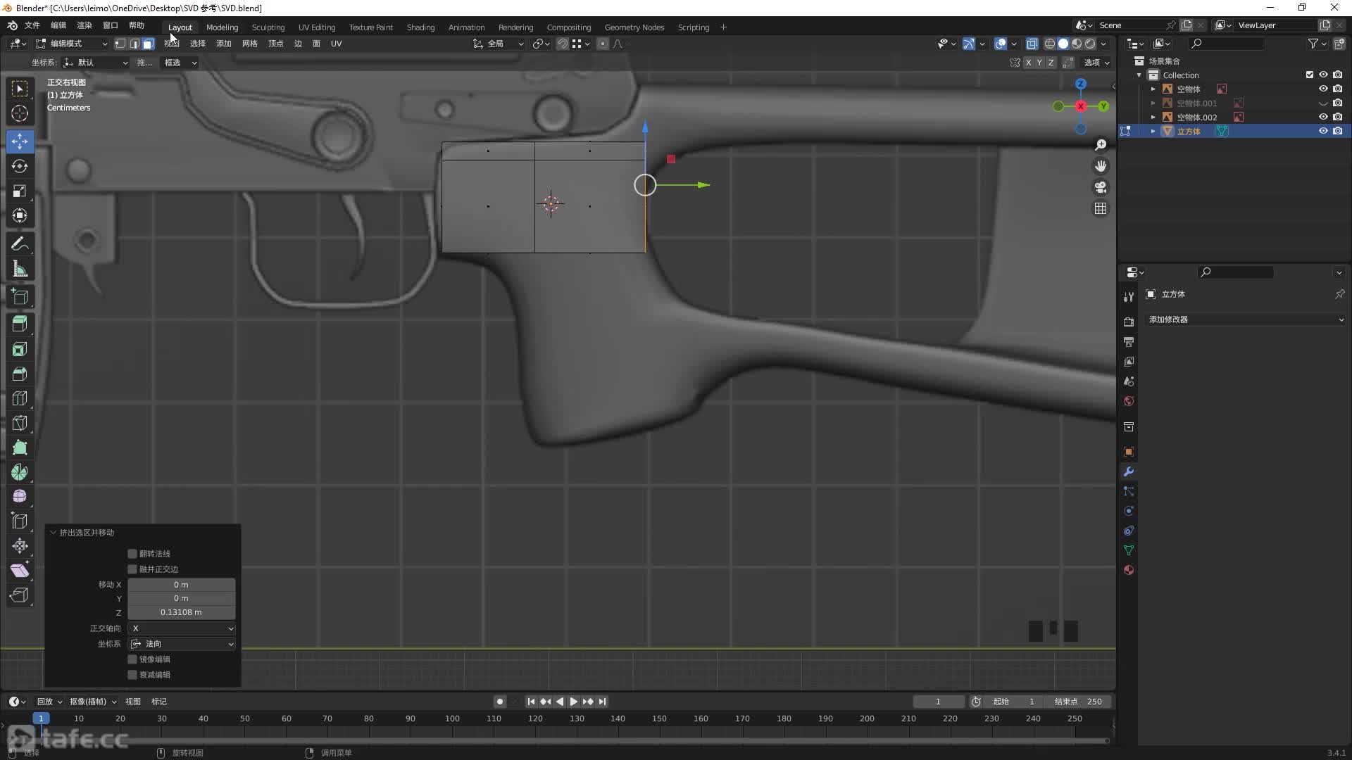1352x760 pixels.
Task: Collapse the 挤出选区并移动 operator panel
Action: click(54, 533)
